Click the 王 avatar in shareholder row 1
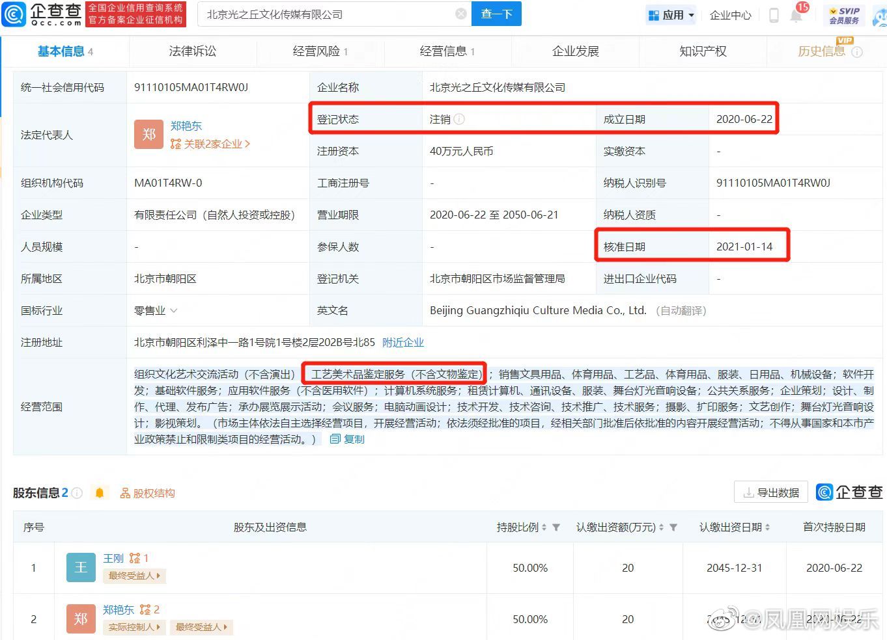This screenshot has width=887, height=640. click(81, 567)
